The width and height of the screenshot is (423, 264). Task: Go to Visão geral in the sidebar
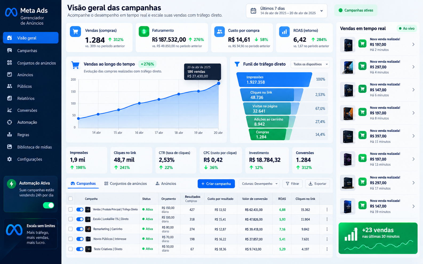tap(31, 38)
